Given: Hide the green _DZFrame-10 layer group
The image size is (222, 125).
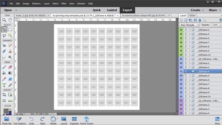Looking at the screenshot, I should coord(181,55).
